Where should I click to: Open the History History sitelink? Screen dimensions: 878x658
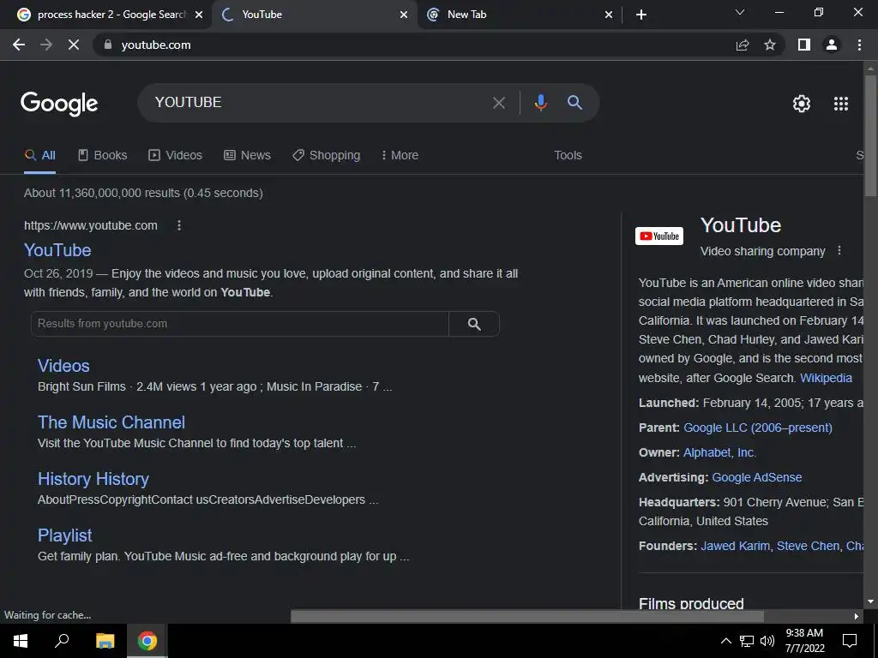coord(93,479)
